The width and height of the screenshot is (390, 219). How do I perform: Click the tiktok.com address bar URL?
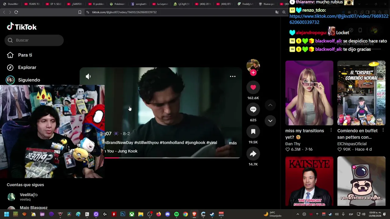[x=124, y=12]
